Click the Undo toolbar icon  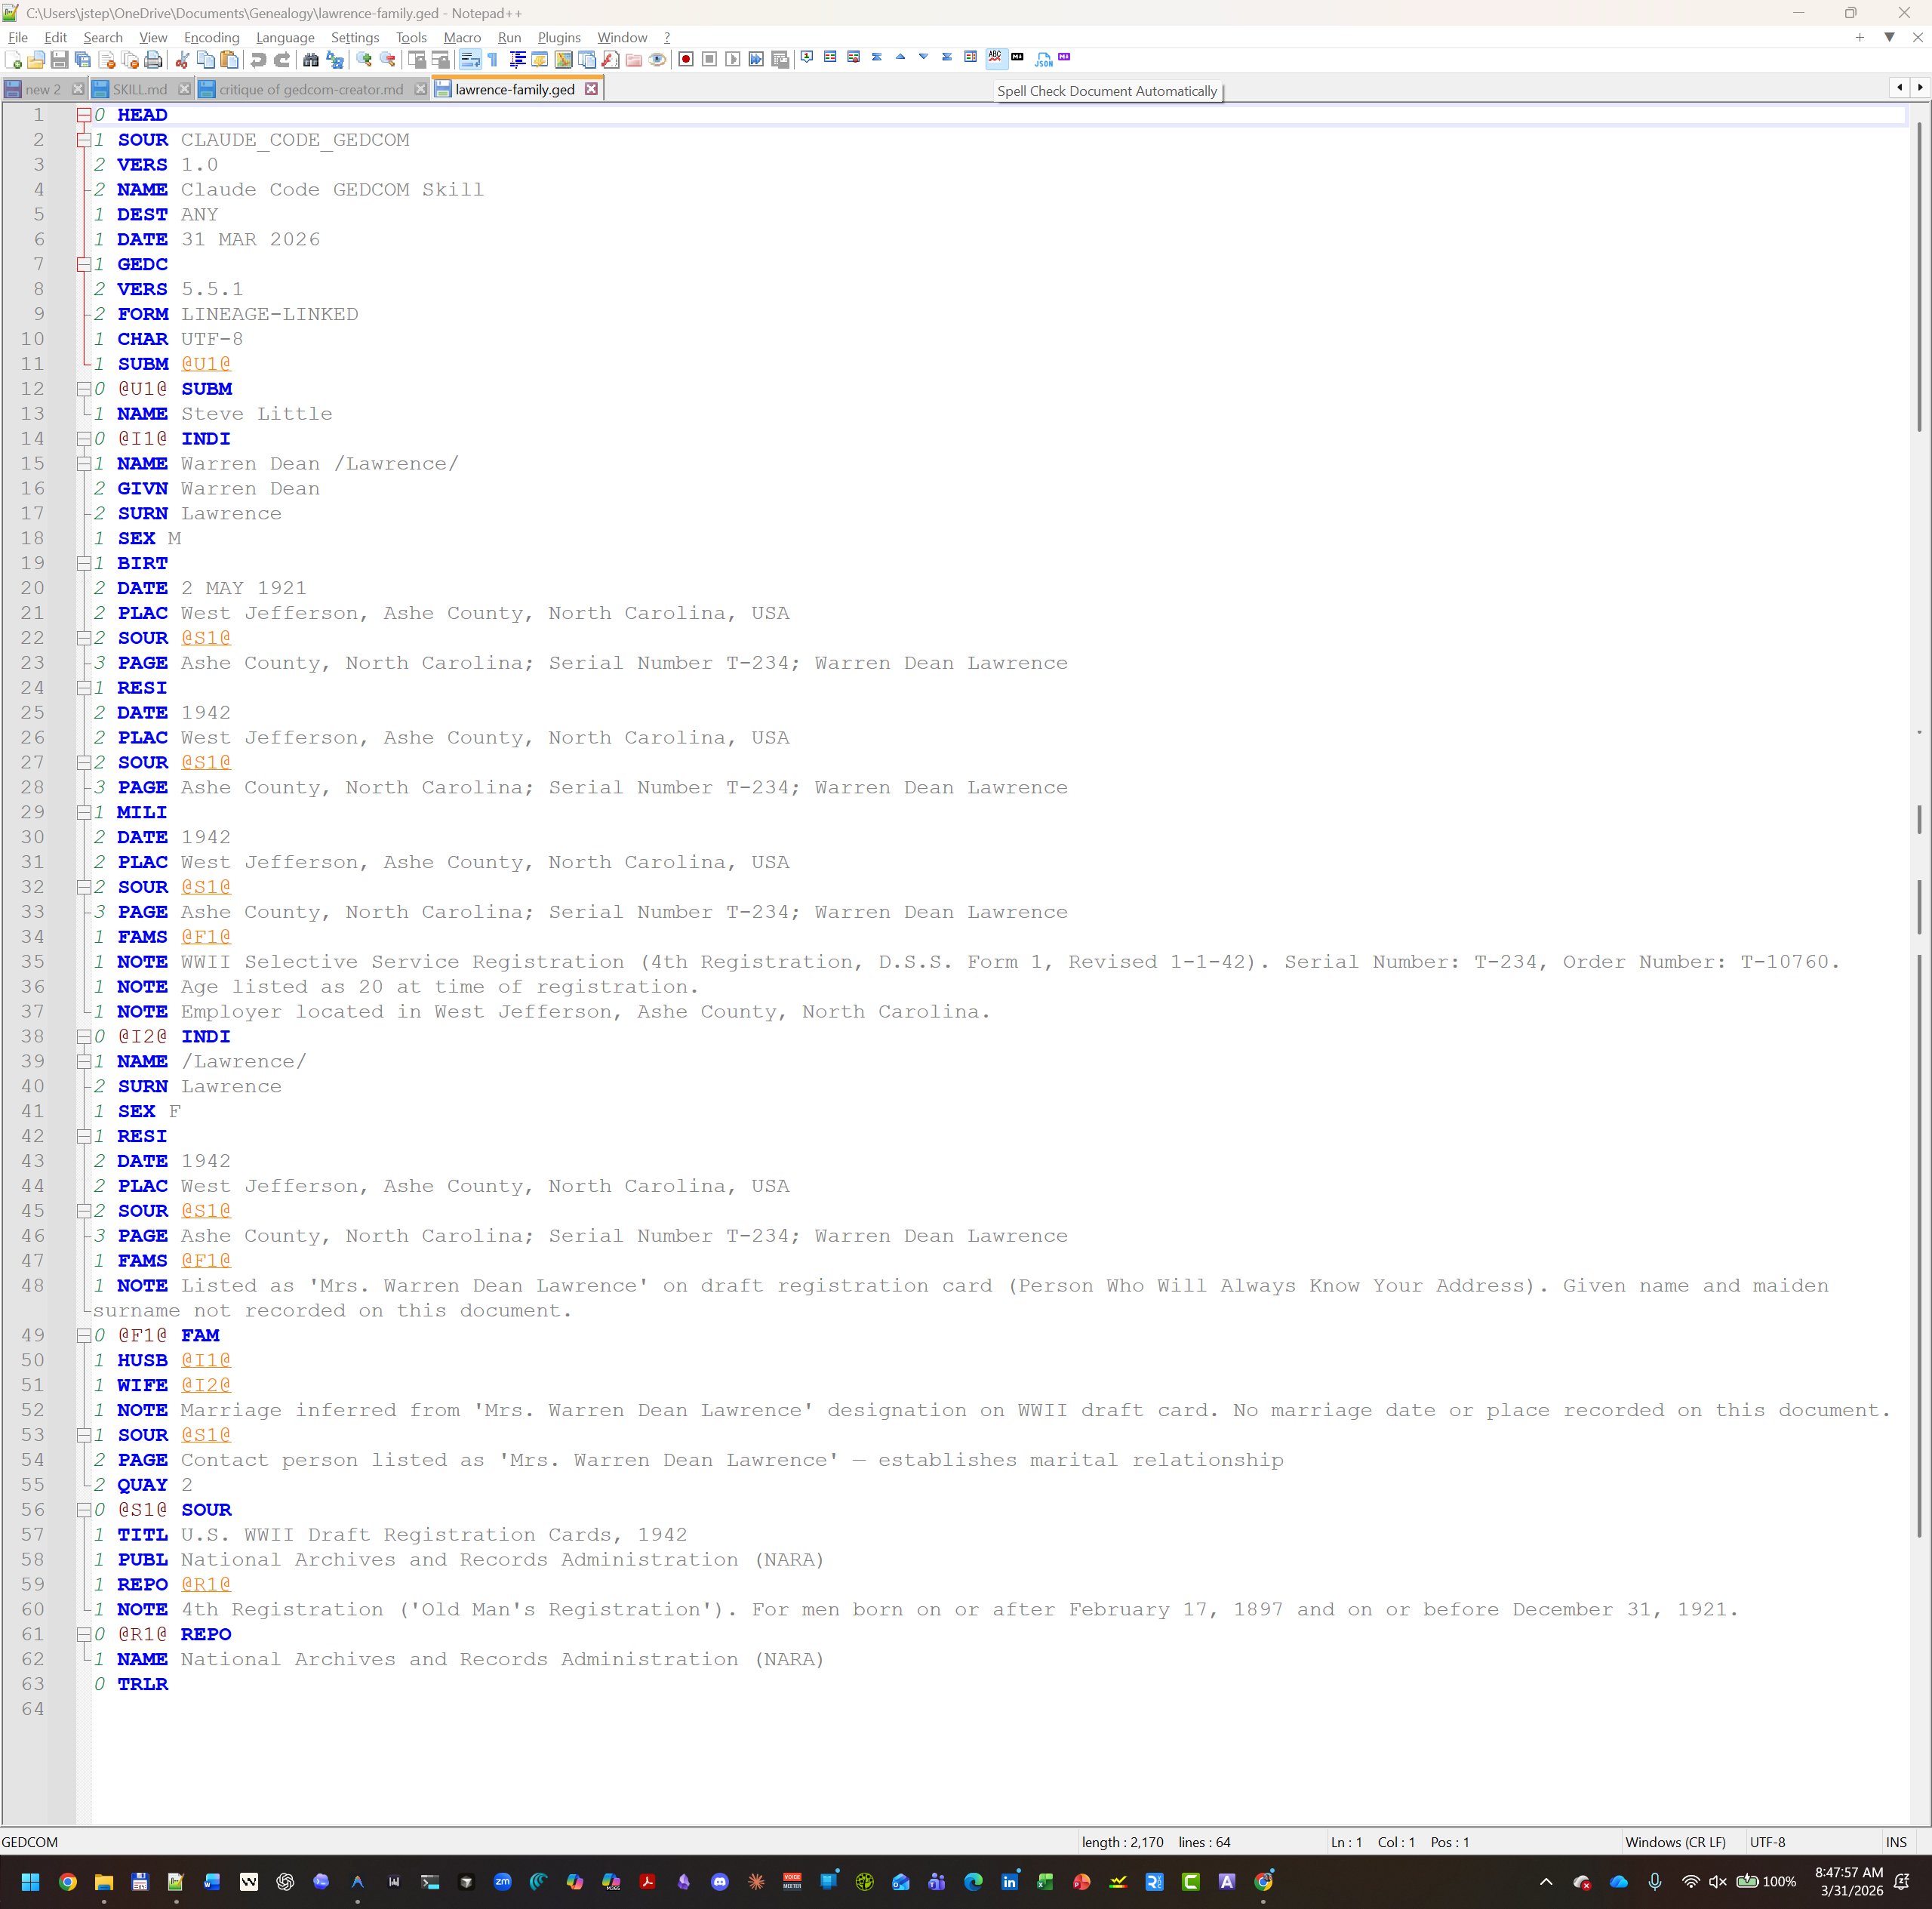[258, 60]
